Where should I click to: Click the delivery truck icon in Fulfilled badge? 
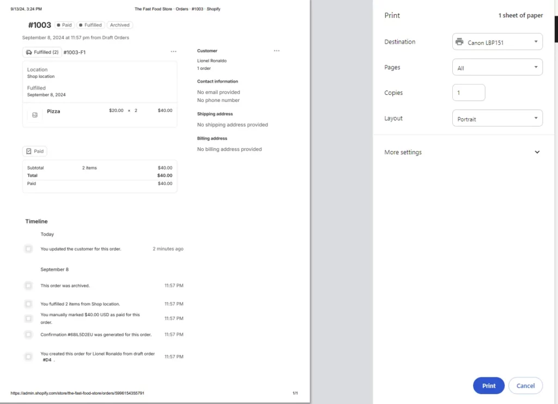29,52
